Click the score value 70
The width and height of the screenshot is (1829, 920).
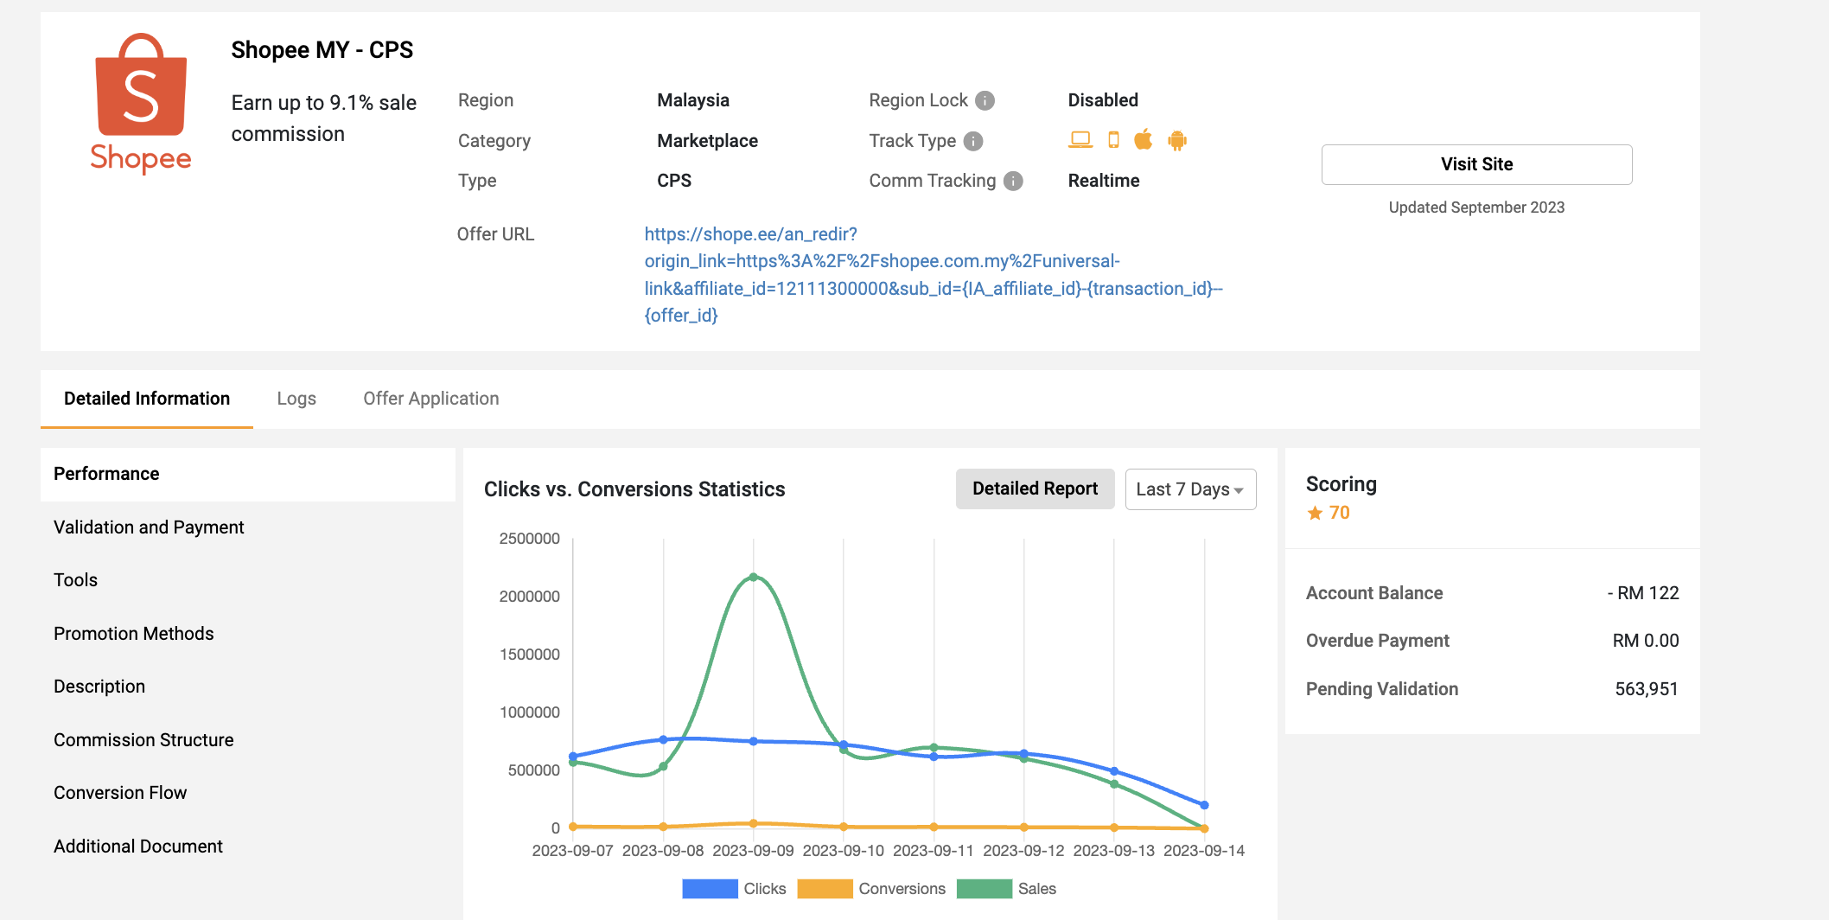(x=1339, y=513)
